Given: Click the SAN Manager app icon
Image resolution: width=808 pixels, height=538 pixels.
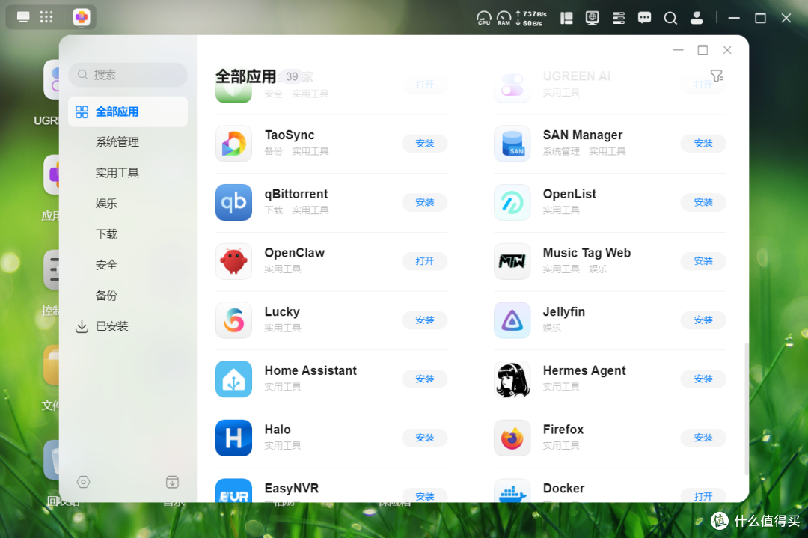Looking at the screenshot, I should pyautogui.click(x=512, y=143).
